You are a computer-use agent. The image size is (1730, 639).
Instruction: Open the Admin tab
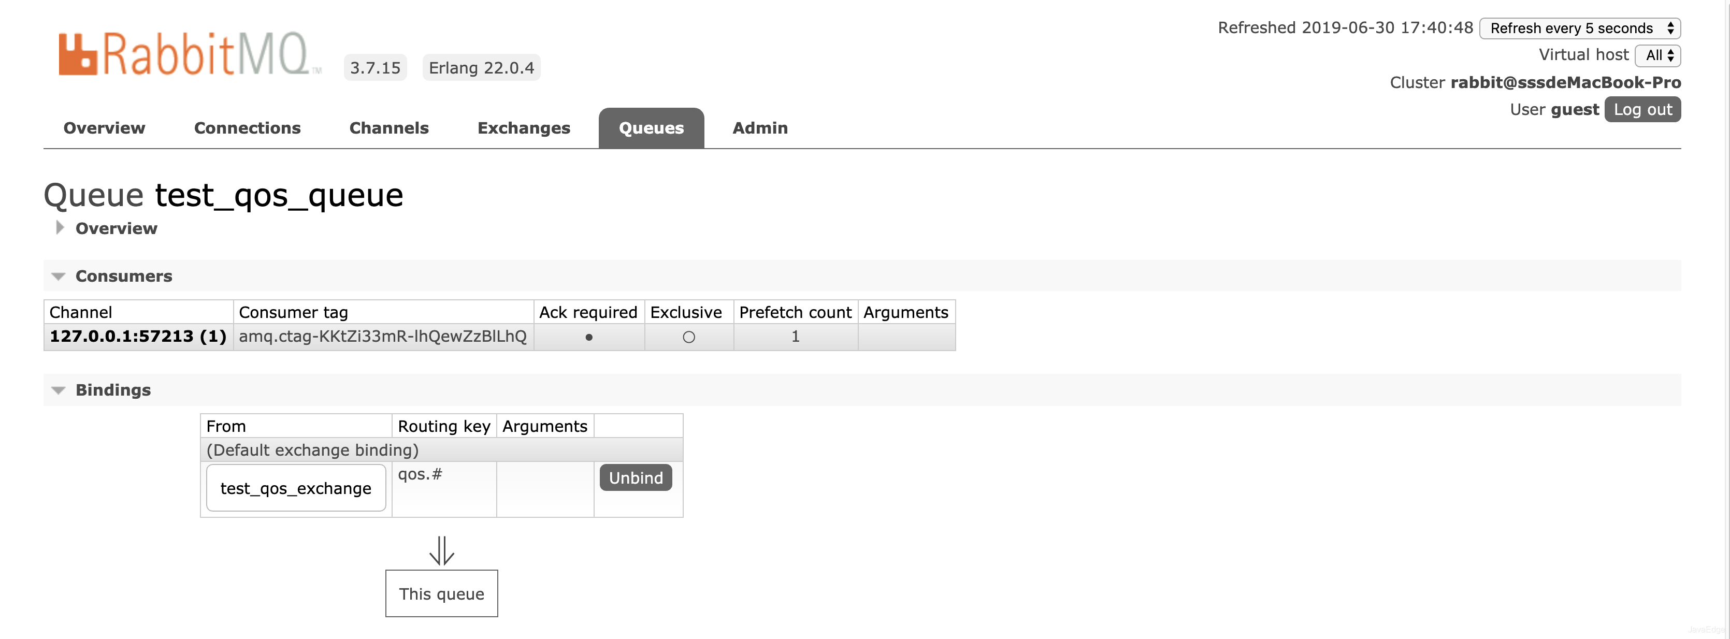(x=759, y=127)
